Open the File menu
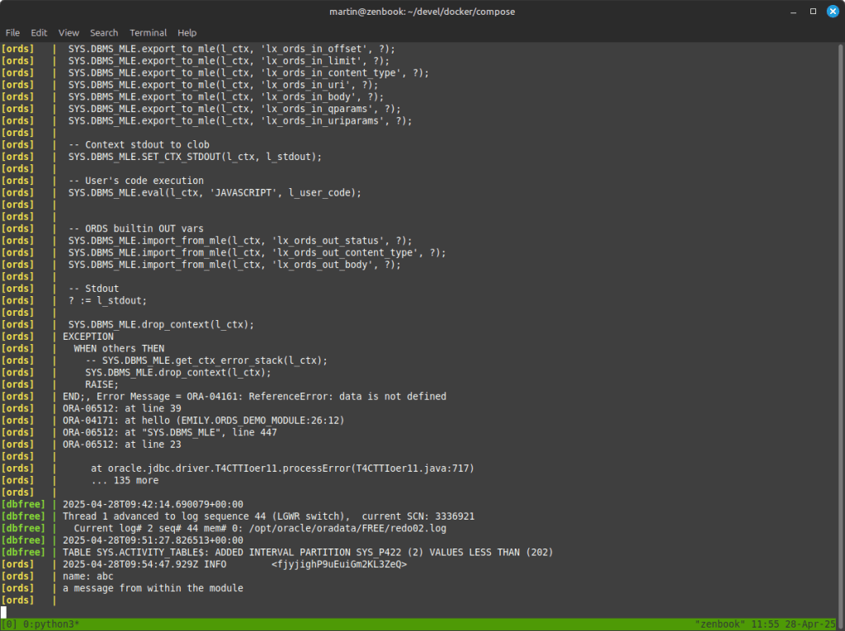The width and height of the screenshot is (845, 631). [x=12, y=32]
